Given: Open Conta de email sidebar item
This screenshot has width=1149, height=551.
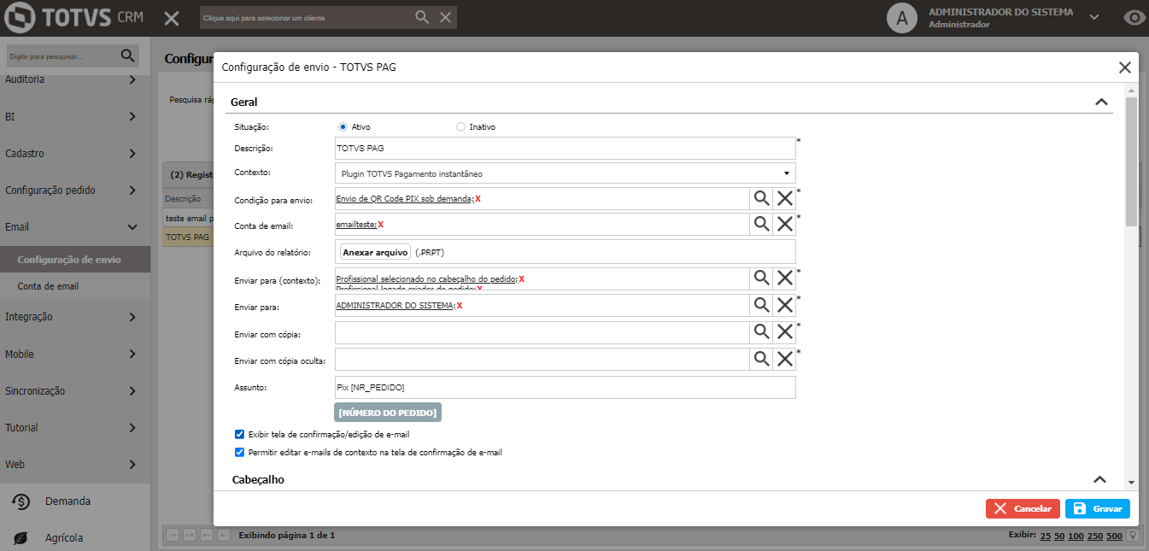Looking at the screenshot, I should point(75,286).
